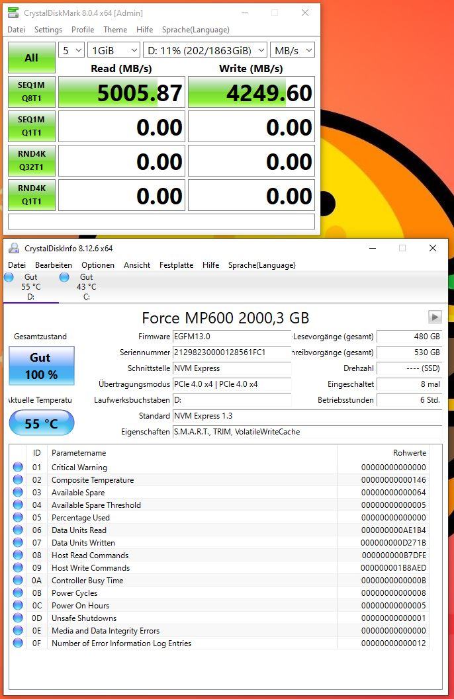Click the CrystalDiskInfo app icon in title bar
Image resolution: width=454 pixels, height=699 pixels.
click(15, 248)
